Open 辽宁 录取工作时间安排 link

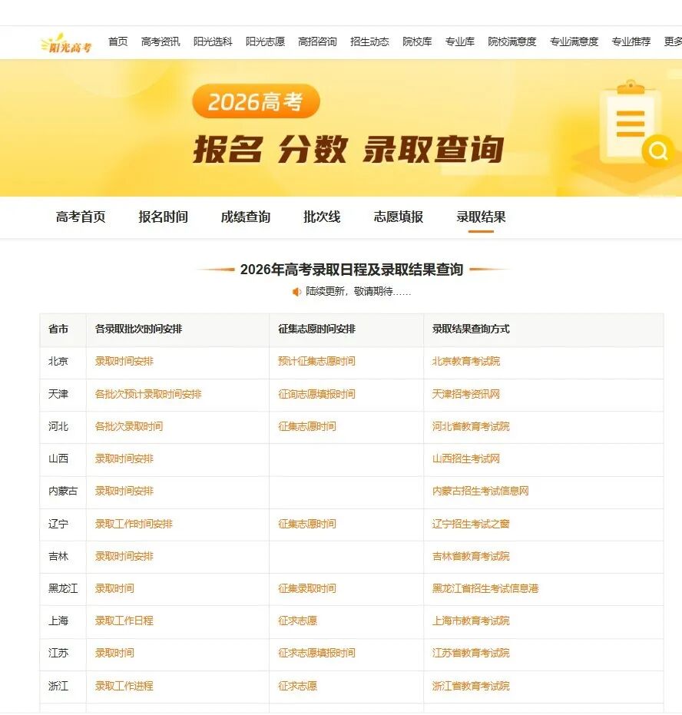(x=134, y=524)
